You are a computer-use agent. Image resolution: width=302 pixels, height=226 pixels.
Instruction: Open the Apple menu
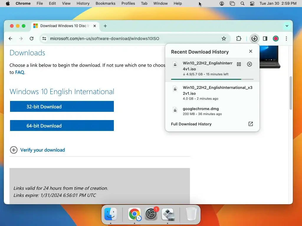pyautogui.click(x=8, y=4)
